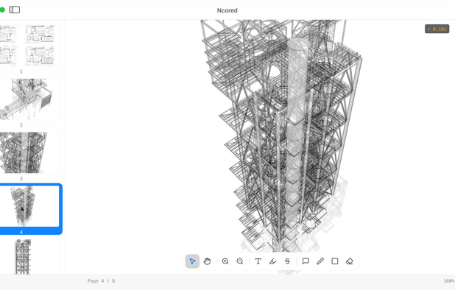The height and width of the screenshot is (290, 455).
Task: Toggle the sidebar panel icon
Action: (x=14, y=10)
